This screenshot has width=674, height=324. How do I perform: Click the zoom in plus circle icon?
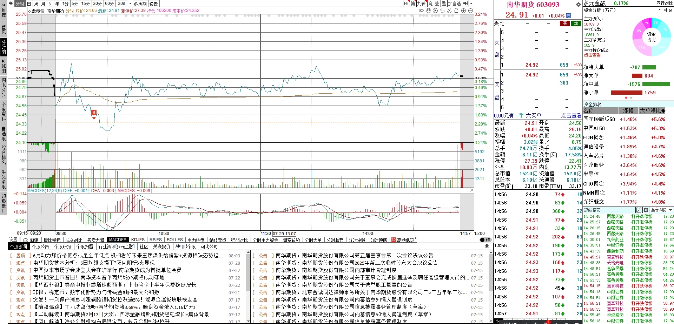[463, 11]
